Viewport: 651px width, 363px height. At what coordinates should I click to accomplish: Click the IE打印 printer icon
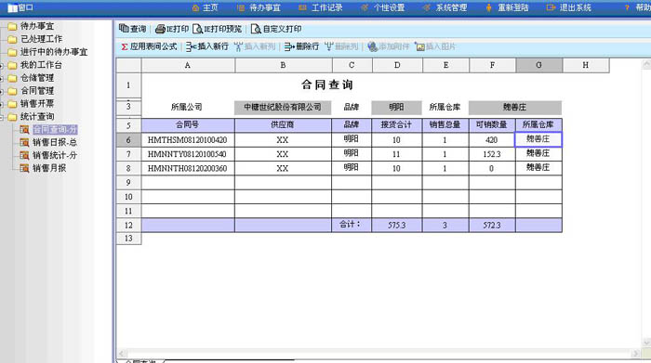[160, 29]
